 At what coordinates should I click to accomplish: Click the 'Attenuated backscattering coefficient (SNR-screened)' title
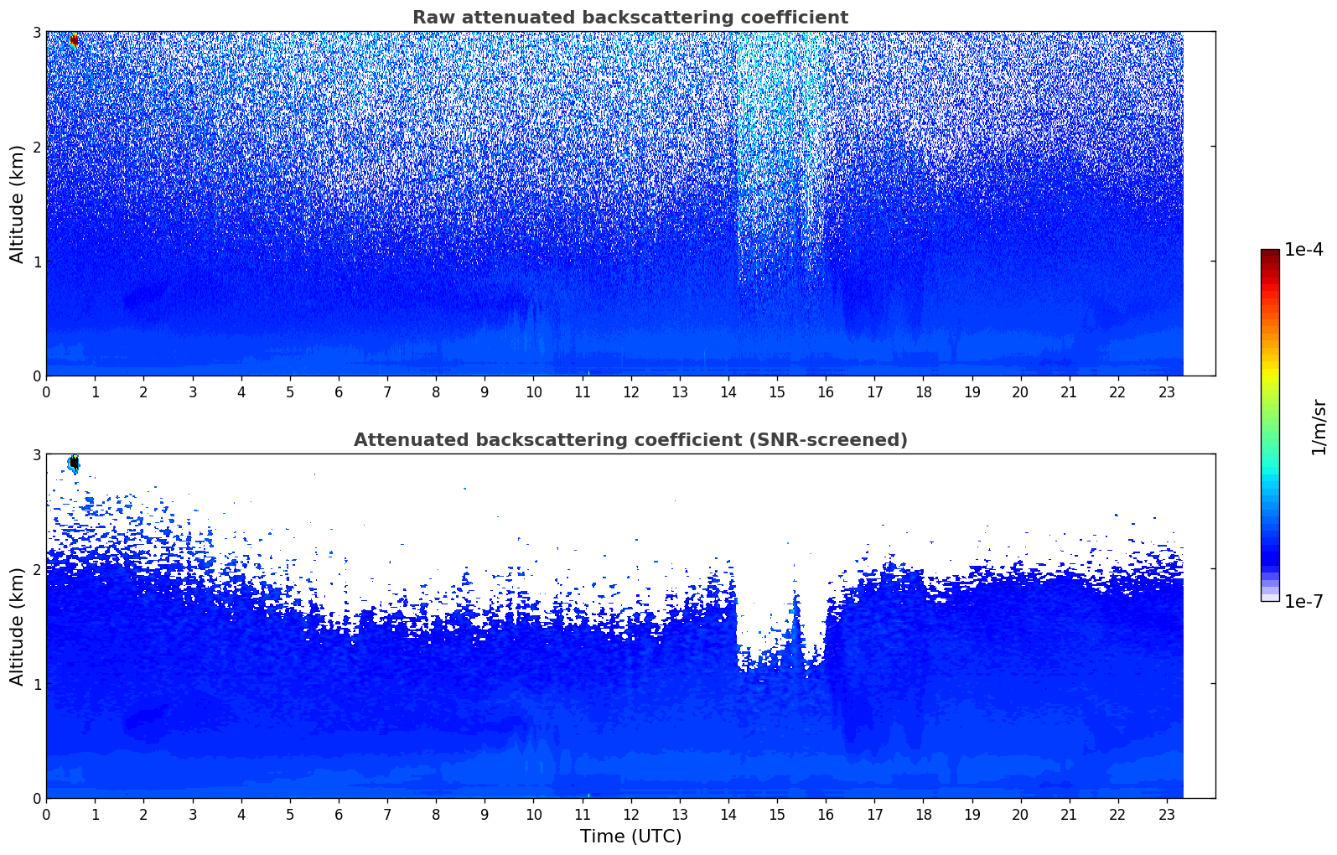630,440
